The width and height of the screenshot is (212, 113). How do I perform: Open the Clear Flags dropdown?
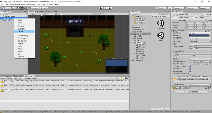(200, 33)
